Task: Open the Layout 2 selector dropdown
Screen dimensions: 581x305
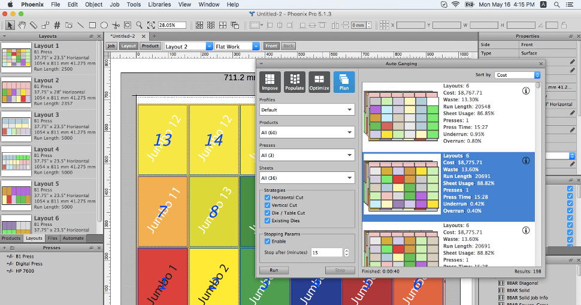Action: tap(188, 46)
